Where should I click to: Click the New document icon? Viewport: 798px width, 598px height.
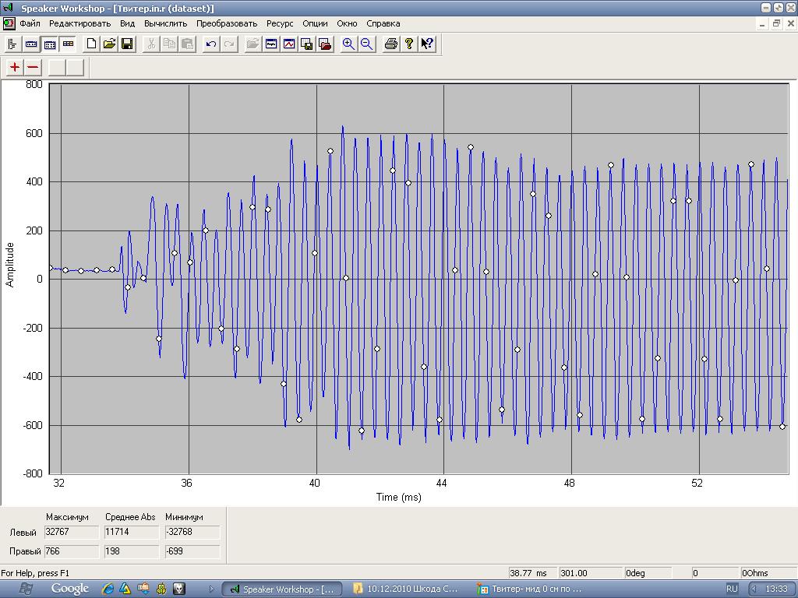coord(92,44)
